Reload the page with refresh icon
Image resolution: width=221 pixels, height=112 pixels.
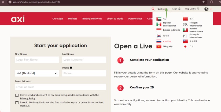coord(3,2)
